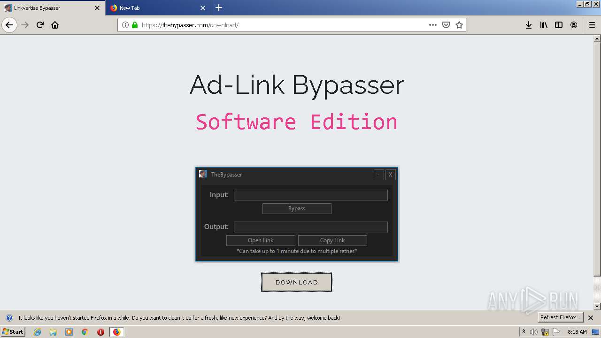The width and height of the screenshot is (601, 338).
Task: Switch to the Linkvertise Bypasser tab
Action: [x=53, y=8]
